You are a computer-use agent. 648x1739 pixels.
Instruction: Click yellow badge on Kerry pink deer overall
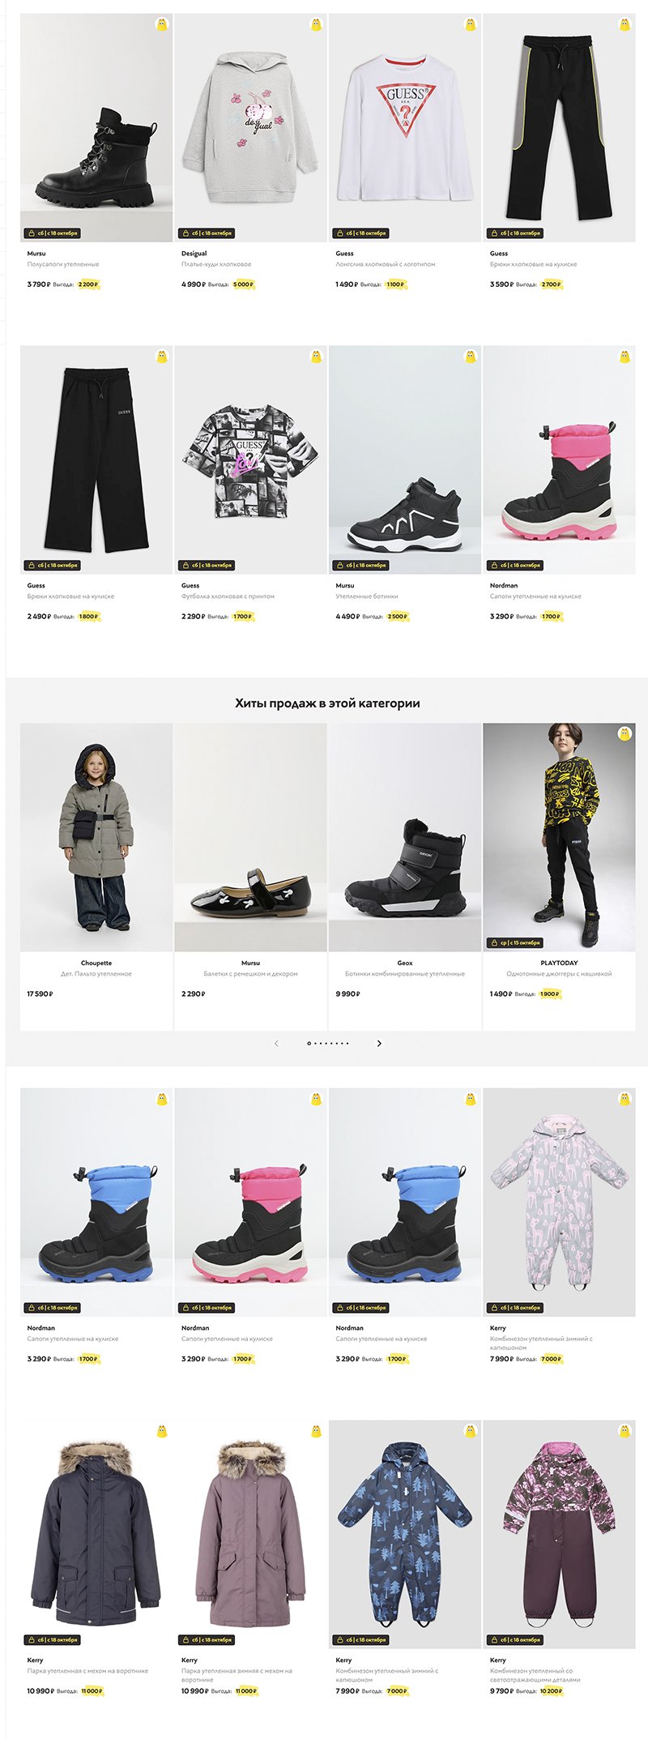[625, 1099]
